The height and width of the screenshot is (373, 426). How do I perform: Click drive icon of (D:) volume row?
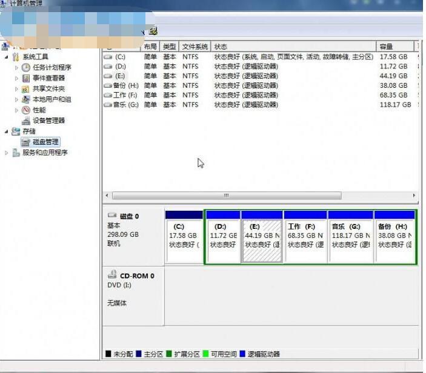click(x=108, y=67)
